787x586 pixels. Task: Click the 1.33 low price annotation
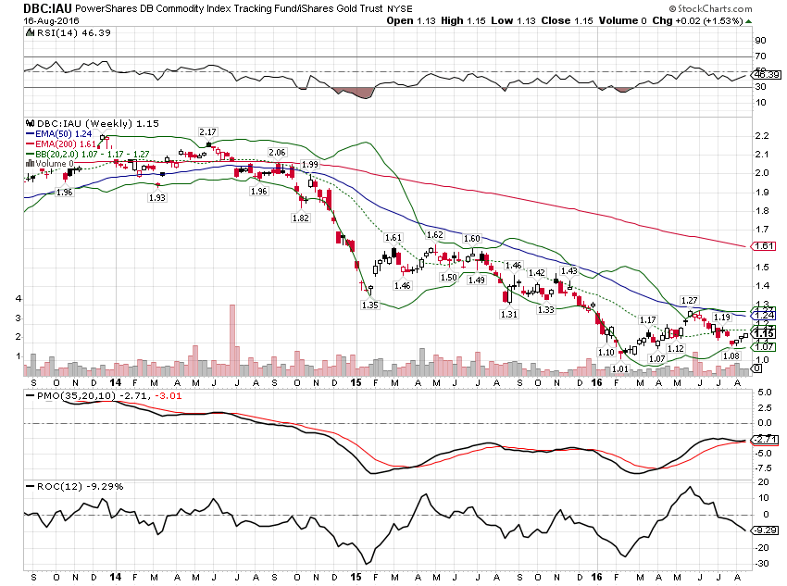click(545, 310)
